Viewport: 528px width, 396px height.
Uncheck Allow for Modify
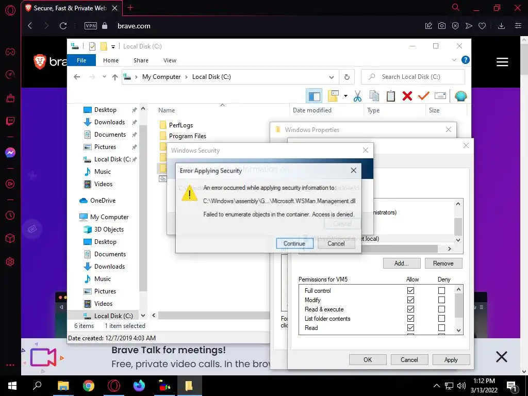point(410,300)
